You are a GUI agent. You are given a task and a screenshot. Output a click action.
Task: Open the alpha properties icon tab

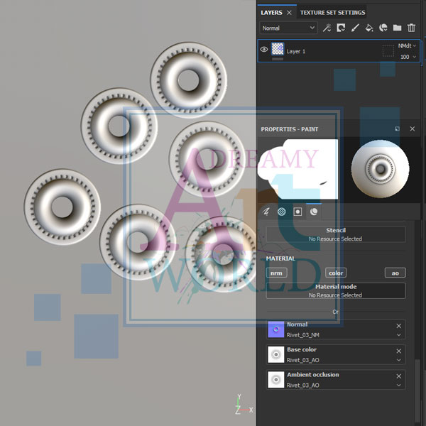click(282, 212)
